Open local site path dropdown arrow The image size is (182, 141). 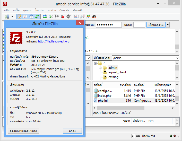(89, 58)
